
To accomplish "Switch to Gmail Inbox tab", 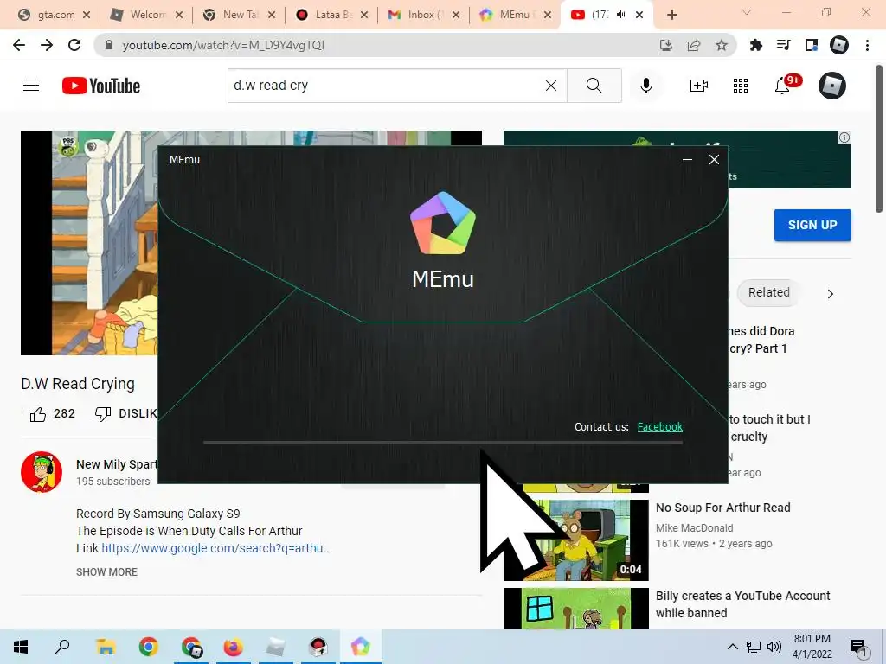I will pos(424,15).
